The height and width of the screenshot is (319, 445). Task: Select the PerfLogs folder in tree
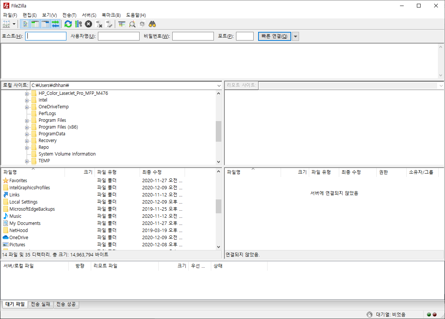pos(47,114)
